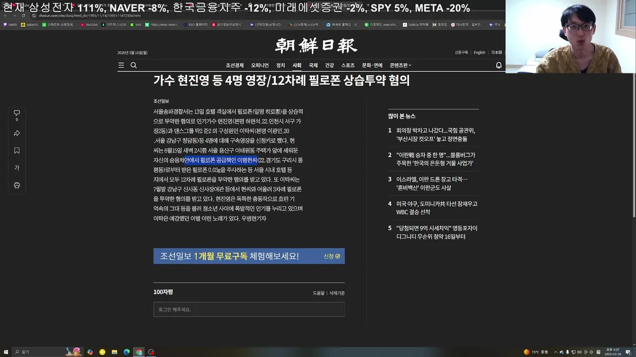
Task: Click the date 2026년 3월 16일(월)
Action: pos(132,53)
